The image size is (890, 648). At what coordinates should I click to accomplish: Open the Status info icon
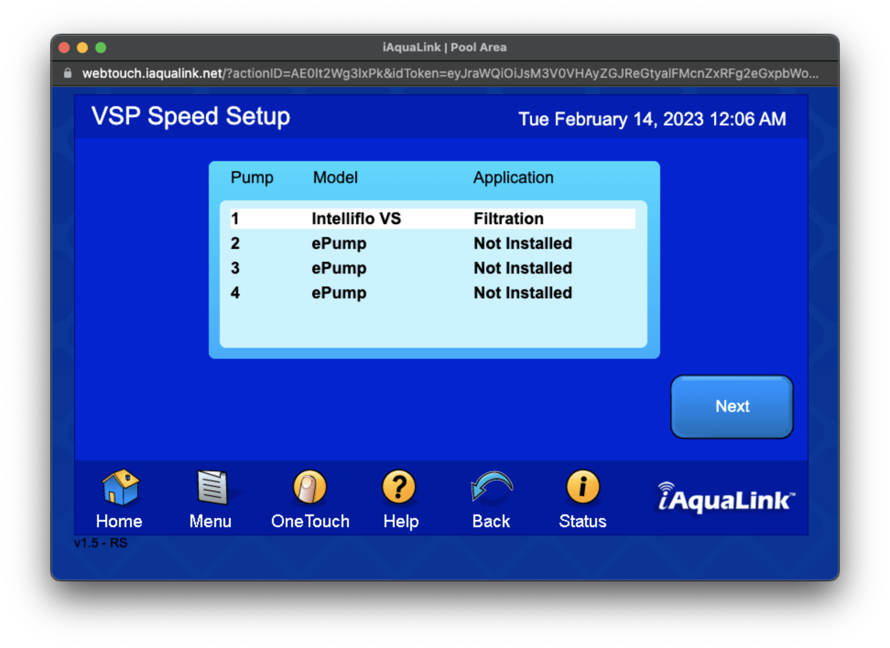pyautogui.click(x=582, y=487)
